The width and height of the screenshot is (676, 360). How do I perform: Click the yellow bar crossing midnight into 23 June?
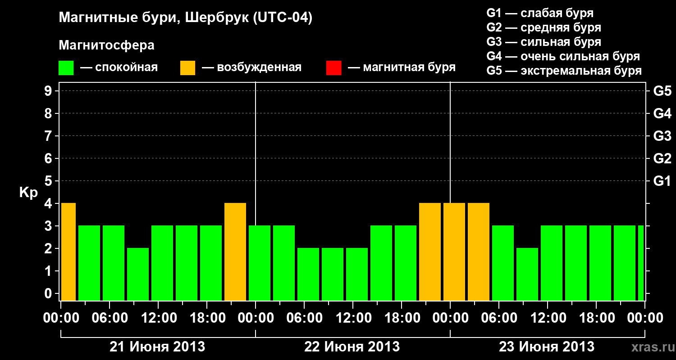[454, 252]
